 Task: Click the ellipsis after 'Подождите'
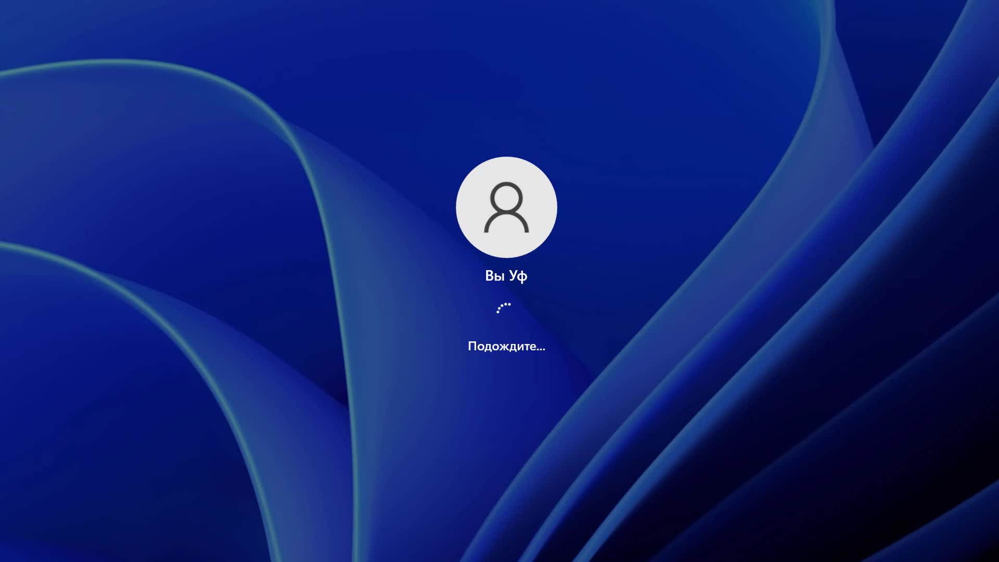tap(540, 348)
